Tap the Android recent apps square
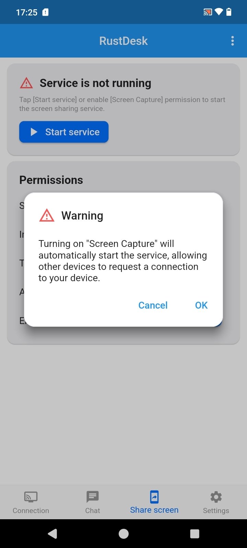This screenshot has width=247, height=548. (x=195, y=534)
